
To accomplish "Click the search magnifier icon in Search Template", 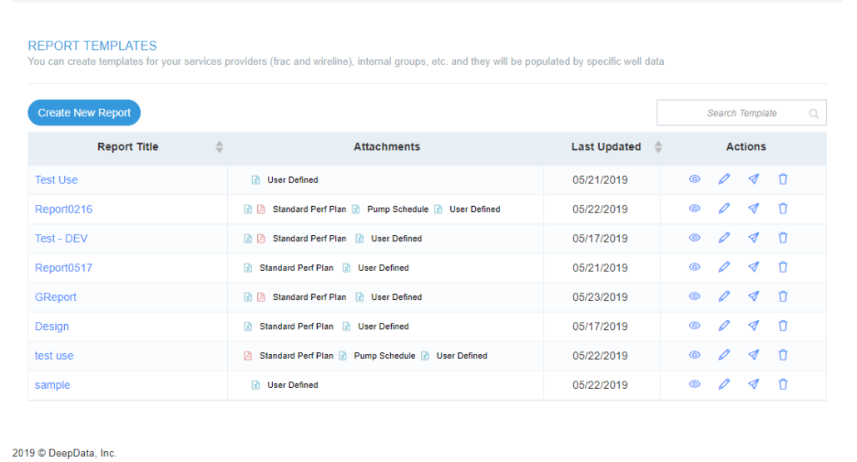I will click(814, 114).
